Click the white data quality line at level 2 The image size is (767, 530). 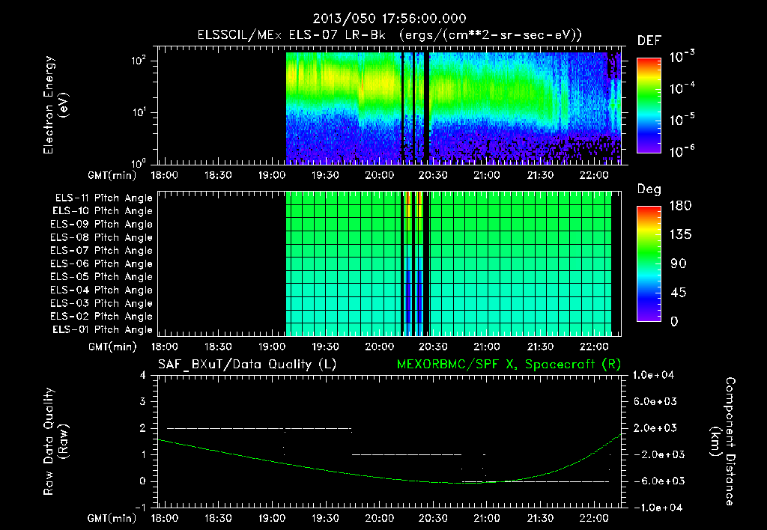coord(259,428)
